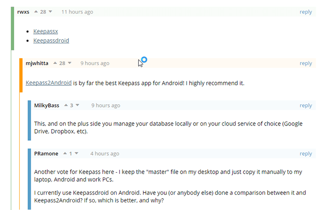
Task: Select the '4 hours ago' timestamp
Action: tap(105, 153)
